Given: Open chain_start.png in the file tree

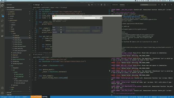Looking at the screenshot, I should [x=18, y=48].
